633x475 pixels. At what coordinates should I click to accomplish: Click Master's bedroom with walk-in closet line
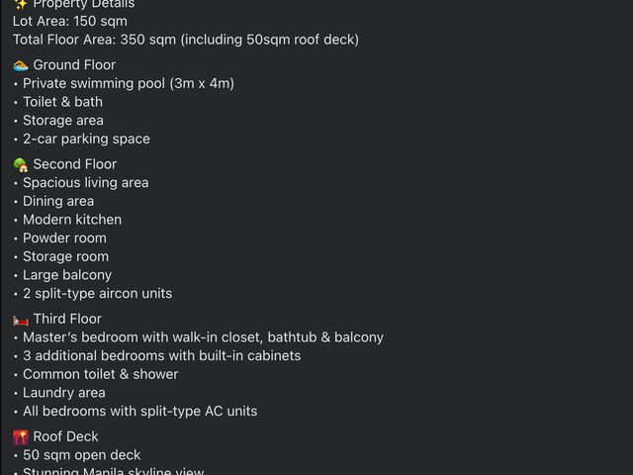[203, 337]
